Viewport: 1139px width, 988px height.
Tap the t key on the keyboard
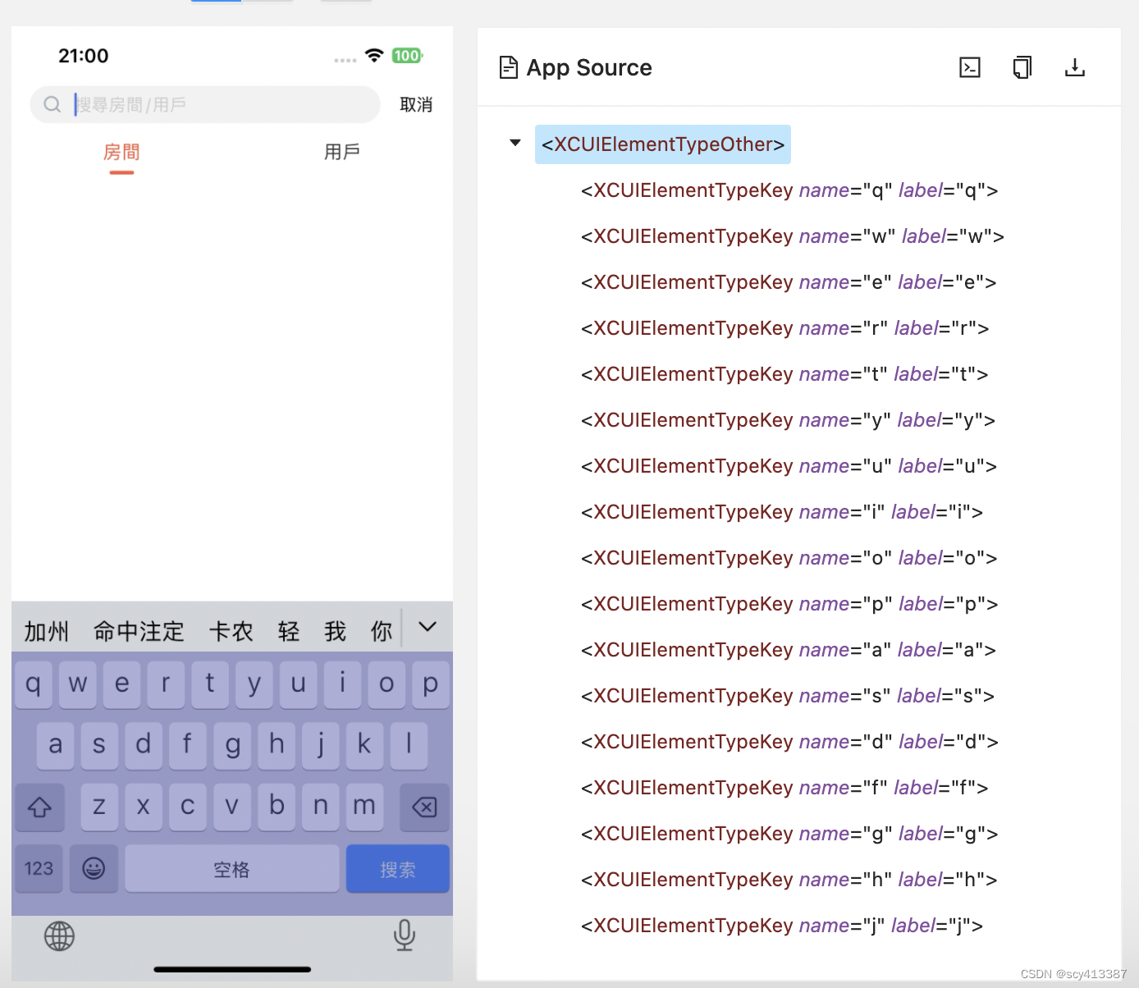click(x=210, y=684)
